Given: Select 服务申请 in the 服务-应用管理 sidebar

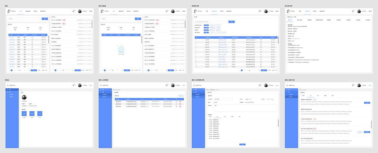Looking at the screenshot, I should [x=104, y=97].
